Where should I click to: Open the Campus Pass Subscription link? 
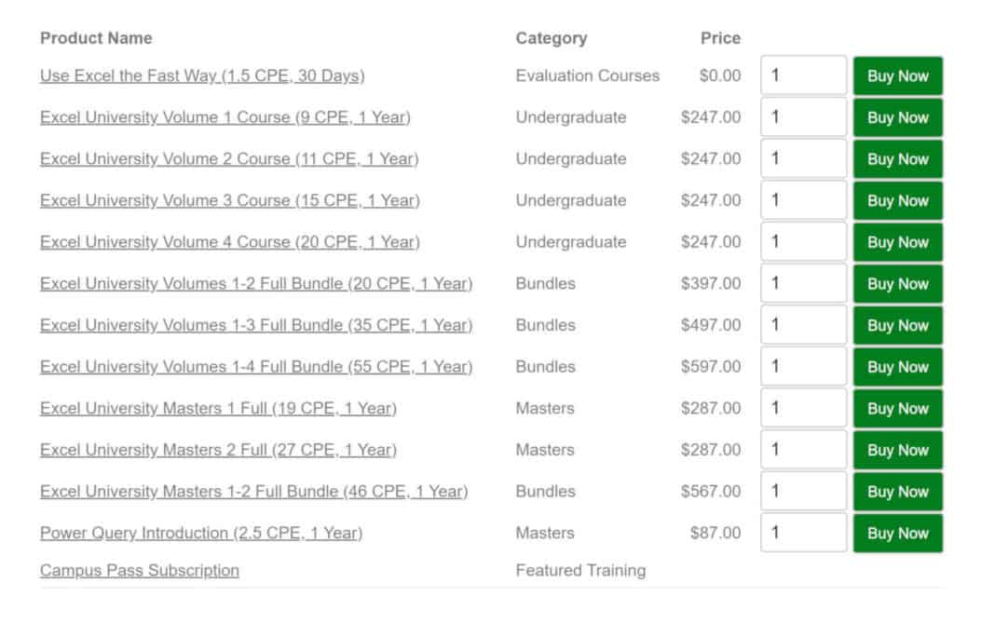(139, 570)
